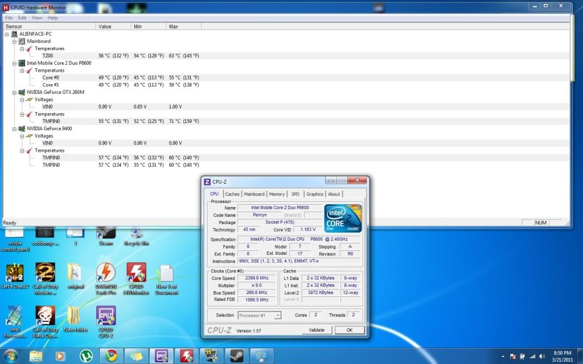Select the Intel Processor desktop shortcut
The image size is (583, 364).
click(x=14, y=322)
